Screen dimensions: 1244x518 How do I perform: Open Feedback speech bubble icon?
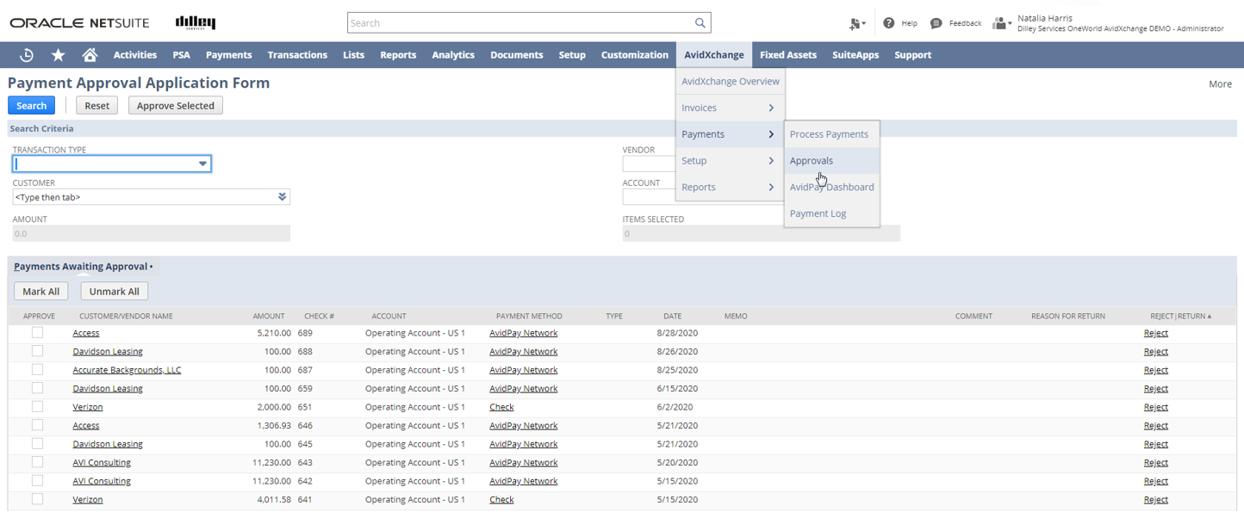(936, 23)
